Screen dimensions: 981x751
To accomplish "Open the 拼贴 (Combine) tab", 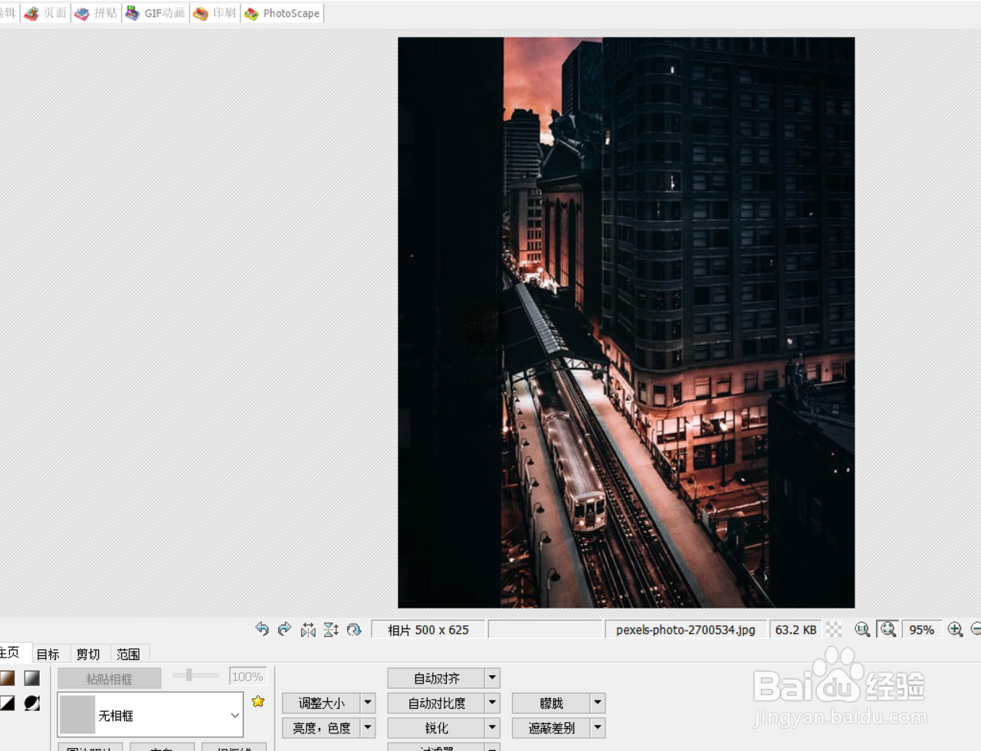I will pyautogui.click(x=97, y=13).
